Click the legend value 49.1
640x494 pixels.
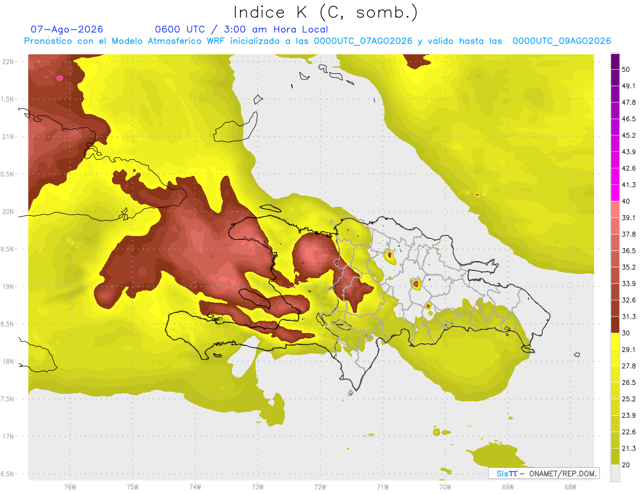(628, 86)
